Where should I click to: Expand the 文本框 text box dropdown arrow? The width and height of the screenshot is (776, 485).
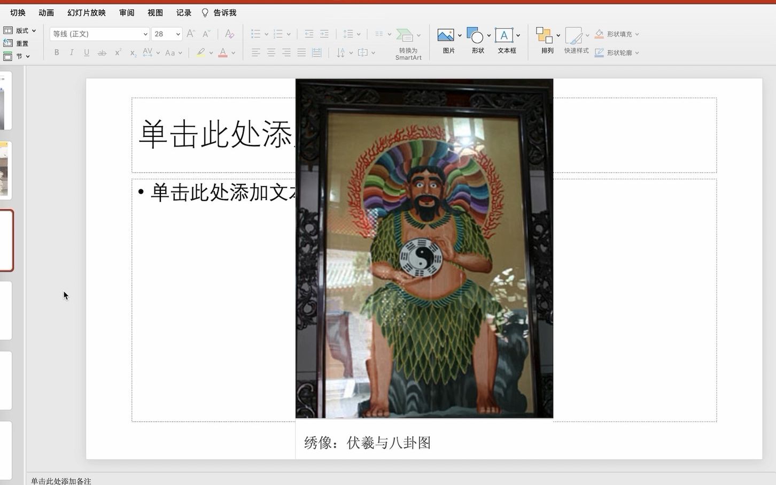click(x=518, y=35)
